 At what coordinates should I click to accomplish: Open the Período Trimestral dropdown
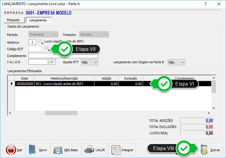[43, 35]
